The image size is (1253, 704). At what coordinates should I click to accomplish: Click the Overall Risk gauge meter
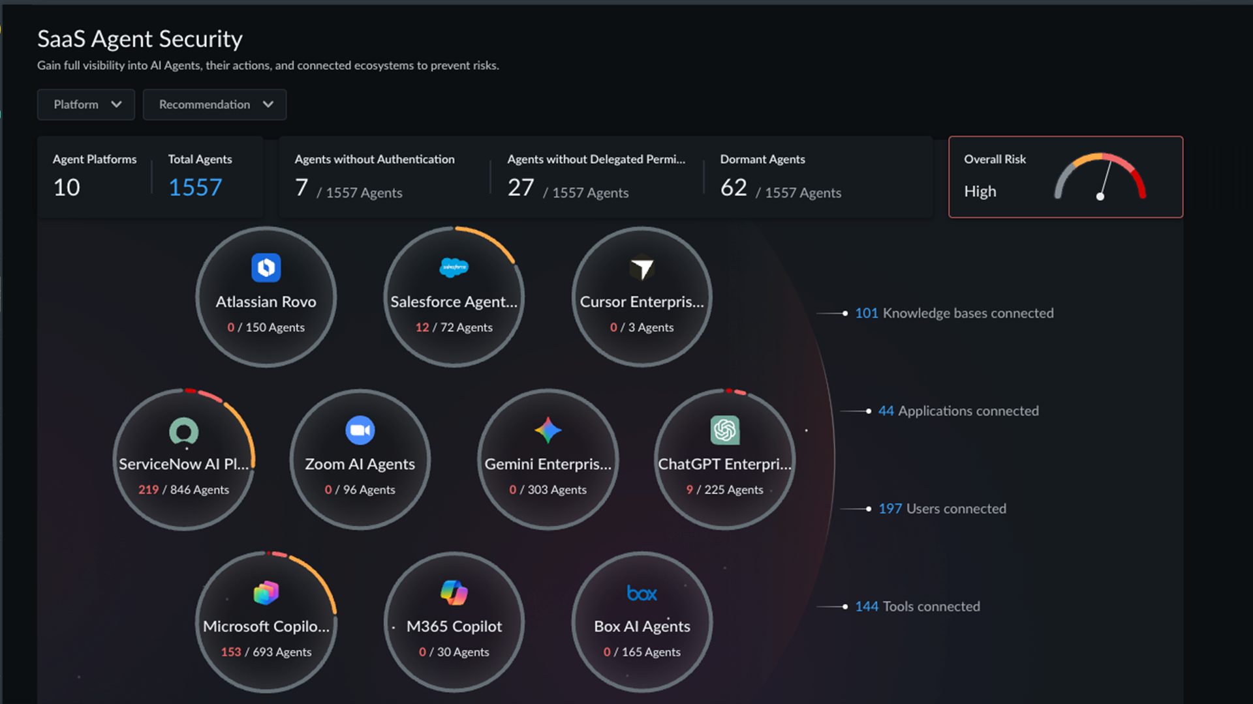click(x=1100, y=176)
